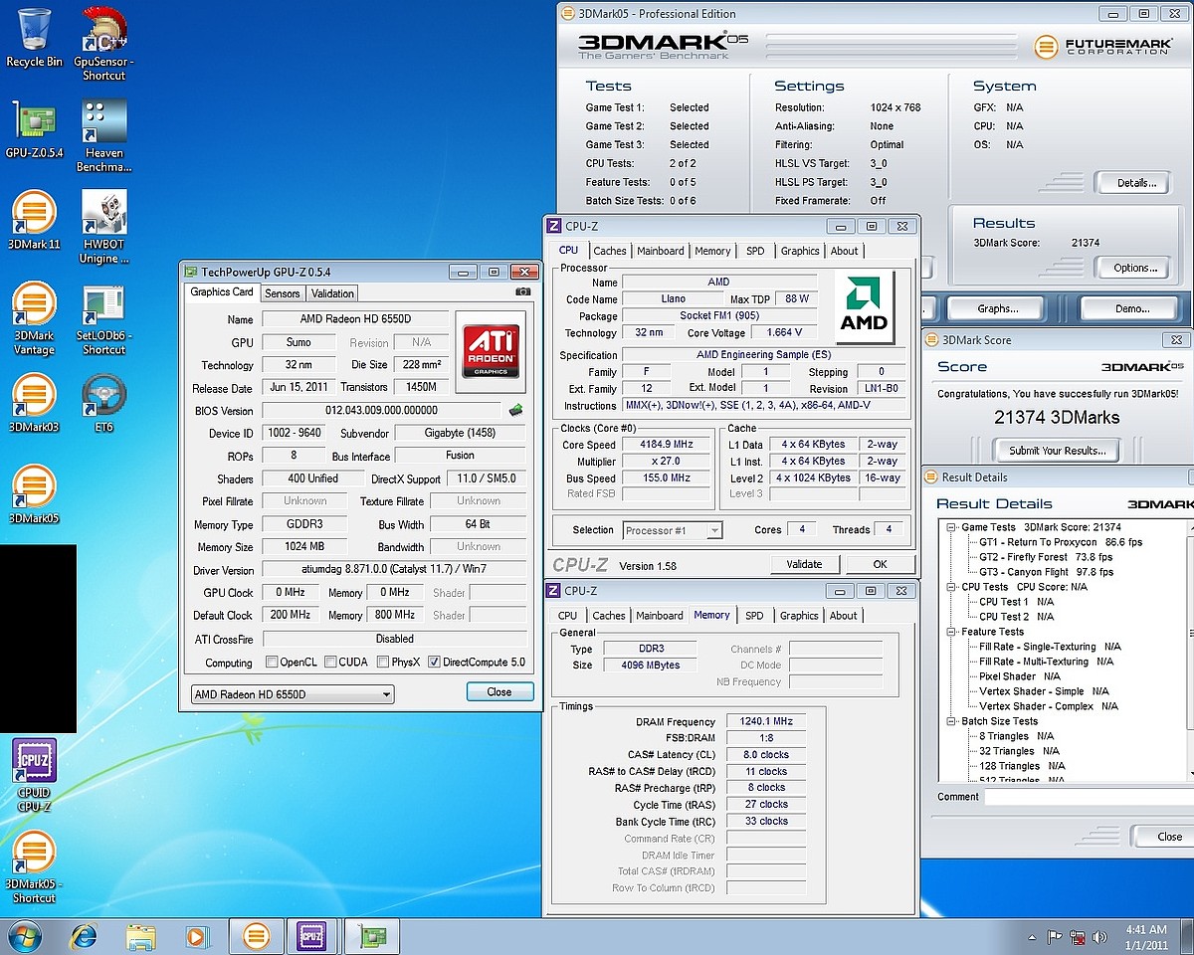Open the Recycle Bin desktop icon
This screenshot has width=1194, height=955.
click(34, 38)
